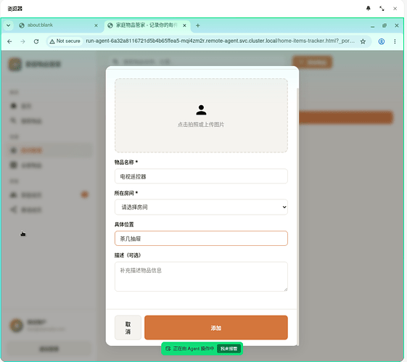Expand the tab search chevron

[x=8, y=25]
